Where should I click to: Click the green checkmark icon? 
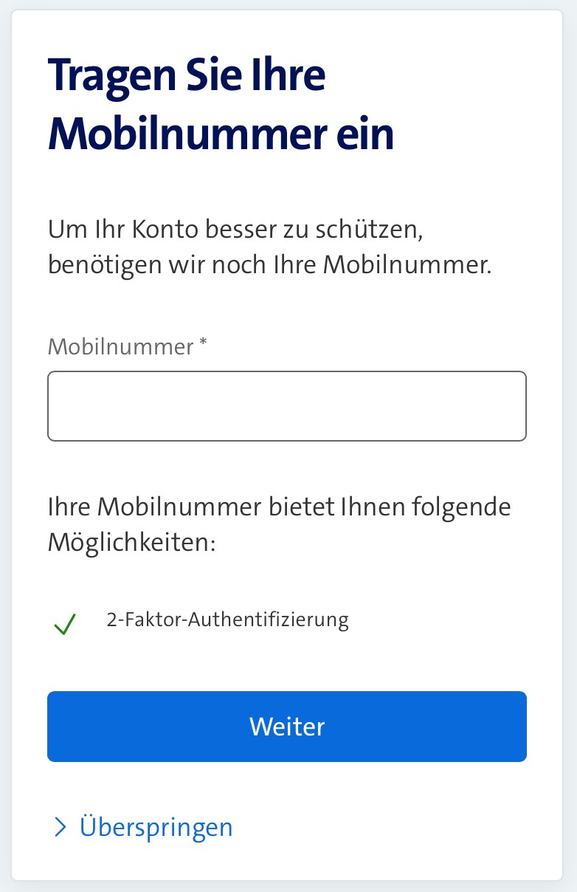click(65, 626)
